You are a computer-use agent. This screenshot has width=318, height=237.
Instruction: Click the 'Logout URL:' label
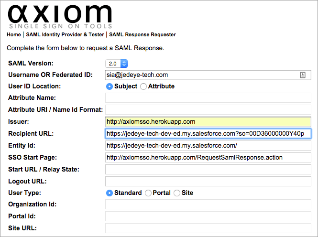(x=27, y=181)
